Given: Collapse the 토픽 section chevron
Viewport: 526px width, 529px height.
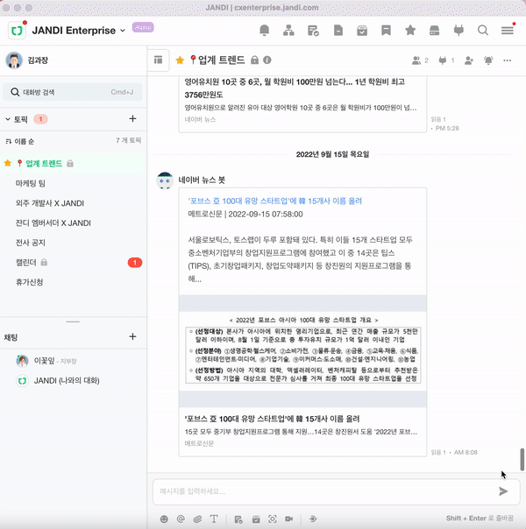Looking at the screenshot, I should click(8, 118).
